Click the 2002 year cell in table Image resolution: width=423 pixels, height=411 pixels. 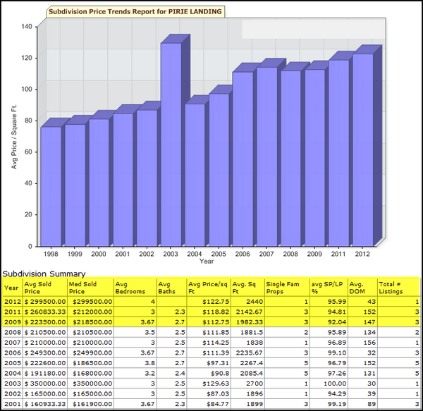click(13, 394)
